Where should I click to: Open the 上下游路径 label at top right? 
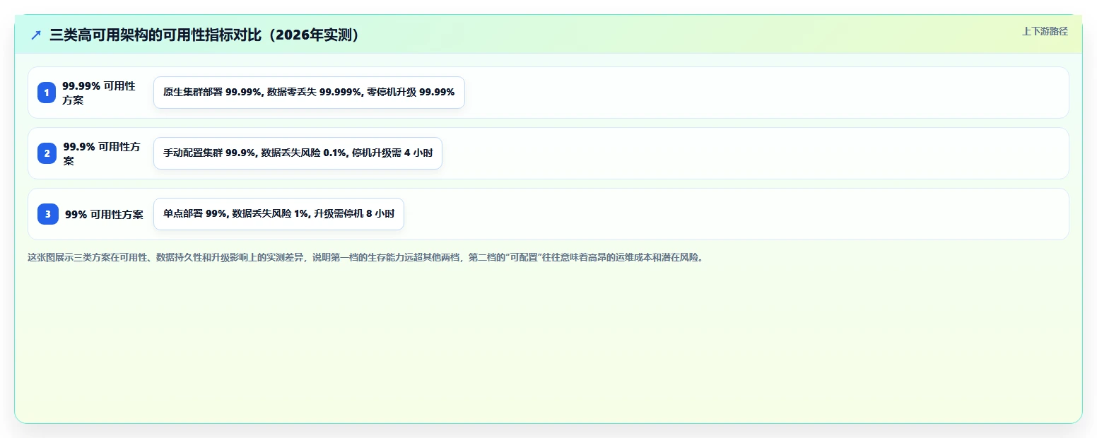(1045, 31)
